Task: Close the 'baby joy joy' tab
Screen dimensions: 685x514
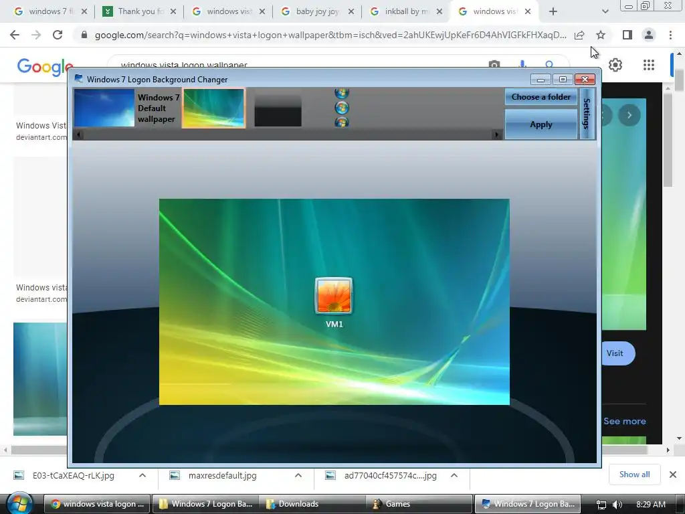Action: (x=351, y=11)
